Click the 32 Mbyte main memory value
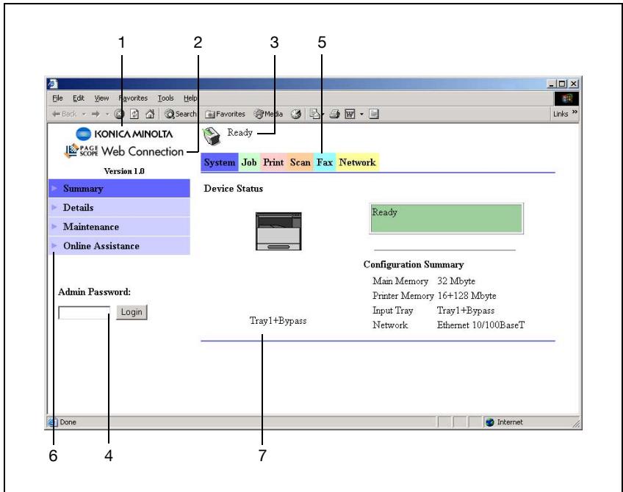The width and height of the screenshot is (623, 492). pyautogui.click(x=456, y=281)
